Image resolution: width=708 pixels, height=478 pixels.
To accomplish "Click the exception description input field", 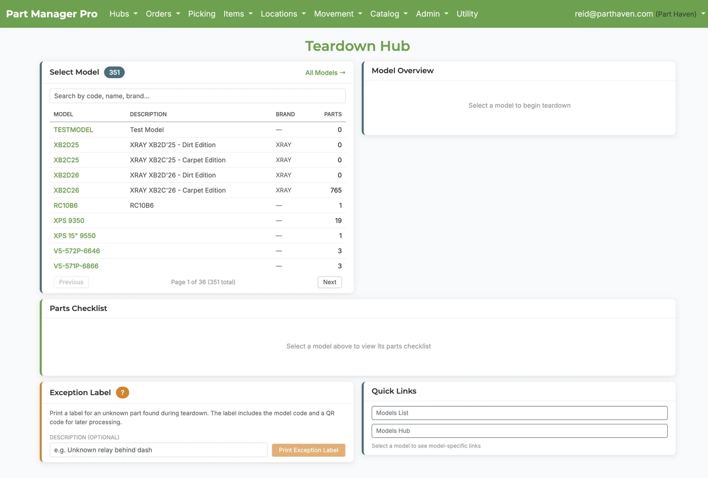I will click(x=158, y=450).
